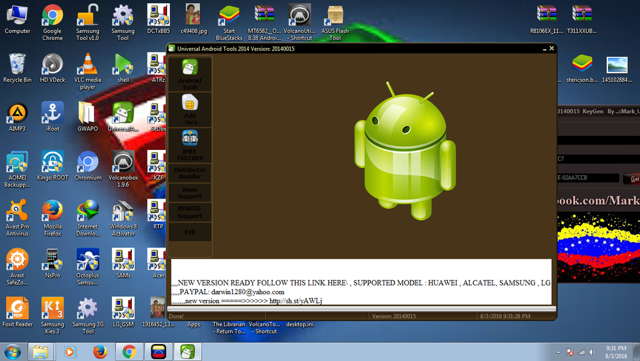The width and height of the screenshot is (640, 361).
Task: Launch the IMEI CHECKER tool
Action: pos(190,145)
